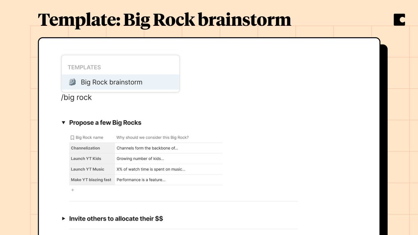
Task: Click the Template: Big Rock brainstorm title
Action: pos(164,20)
